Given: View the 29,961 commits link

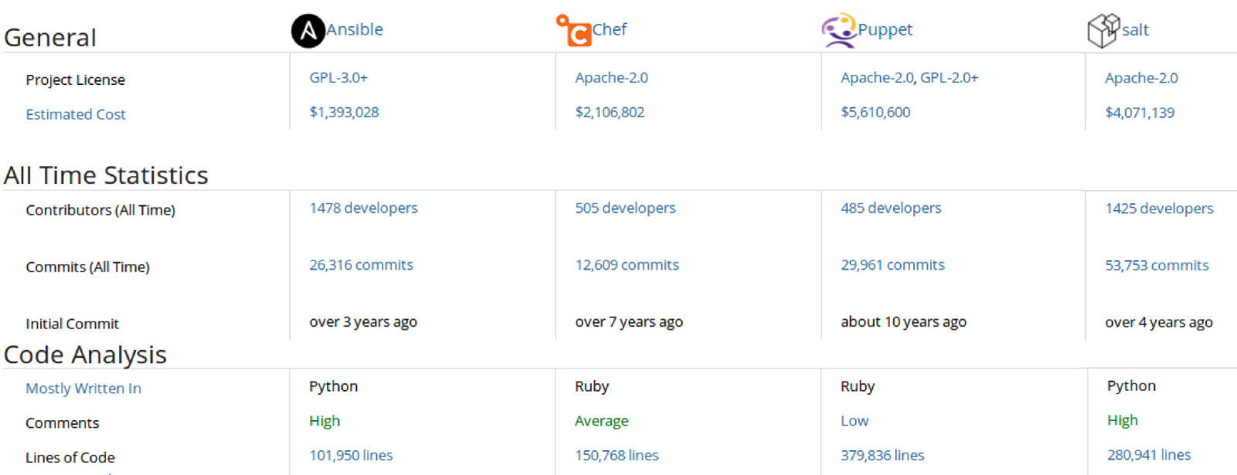Looking at the screenshot, I should coord(892,265).
